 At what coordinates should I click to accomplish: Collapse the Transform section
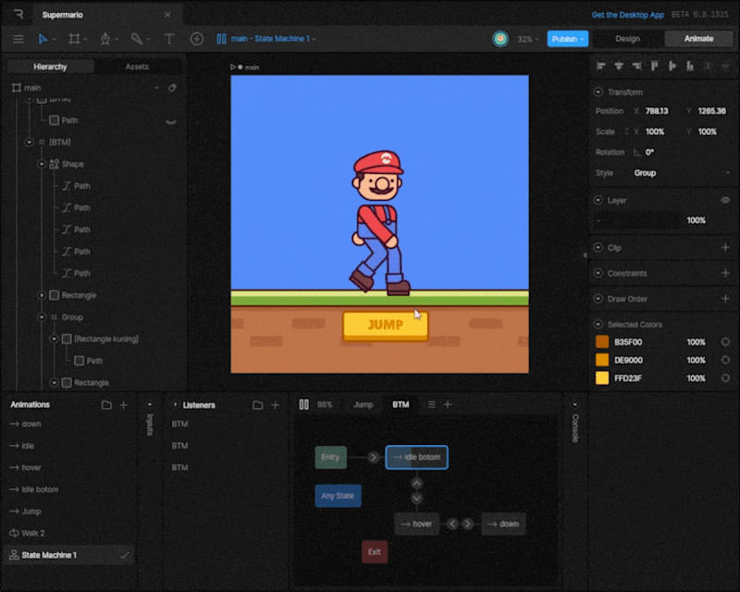[598, 92]
